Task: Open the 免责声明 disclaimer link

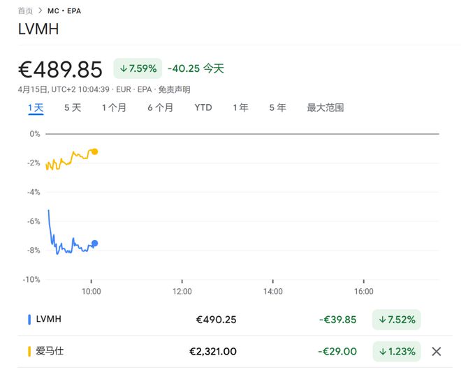Action: click(174, 89)
